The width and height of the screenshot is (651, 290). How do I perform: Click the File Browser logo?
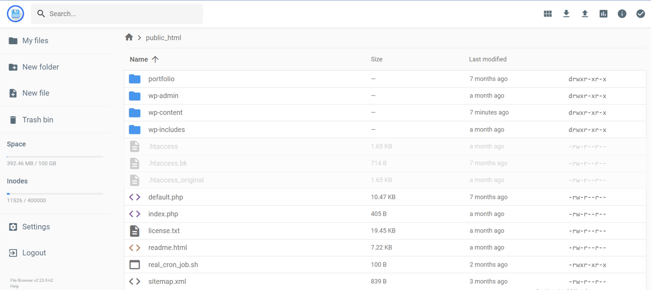point(15,13)
